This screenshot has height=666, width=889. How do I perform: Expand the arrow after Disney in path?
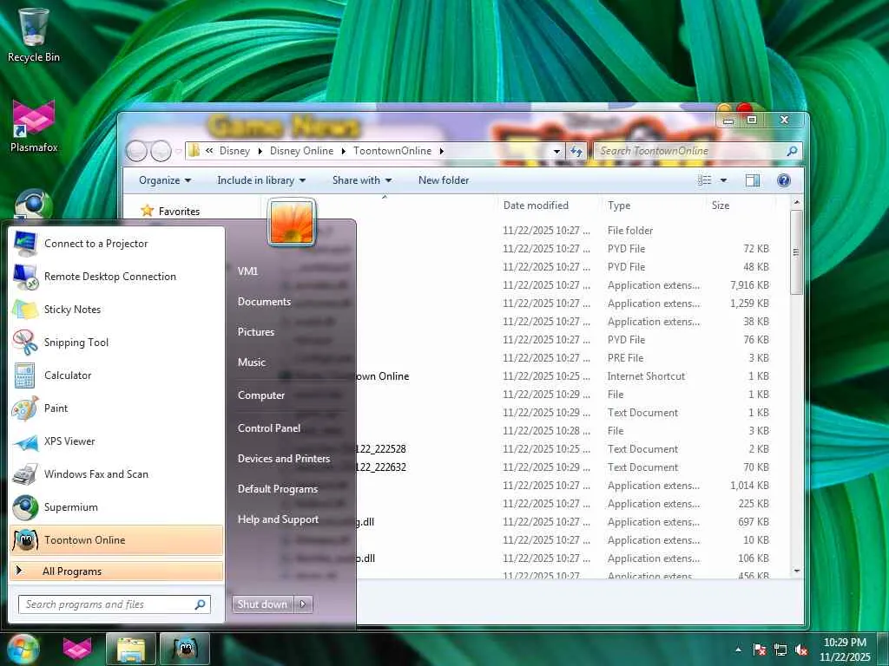coord(260,151)
